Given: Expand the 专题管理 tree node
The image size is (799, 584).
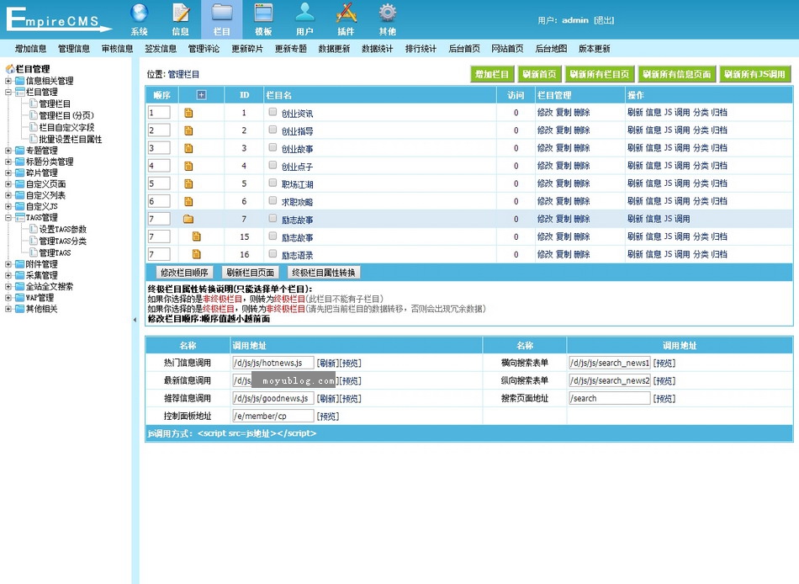Looking at the screenshot, I should (x=8, y=151).
